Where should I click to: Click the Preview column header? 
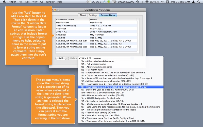113,20
